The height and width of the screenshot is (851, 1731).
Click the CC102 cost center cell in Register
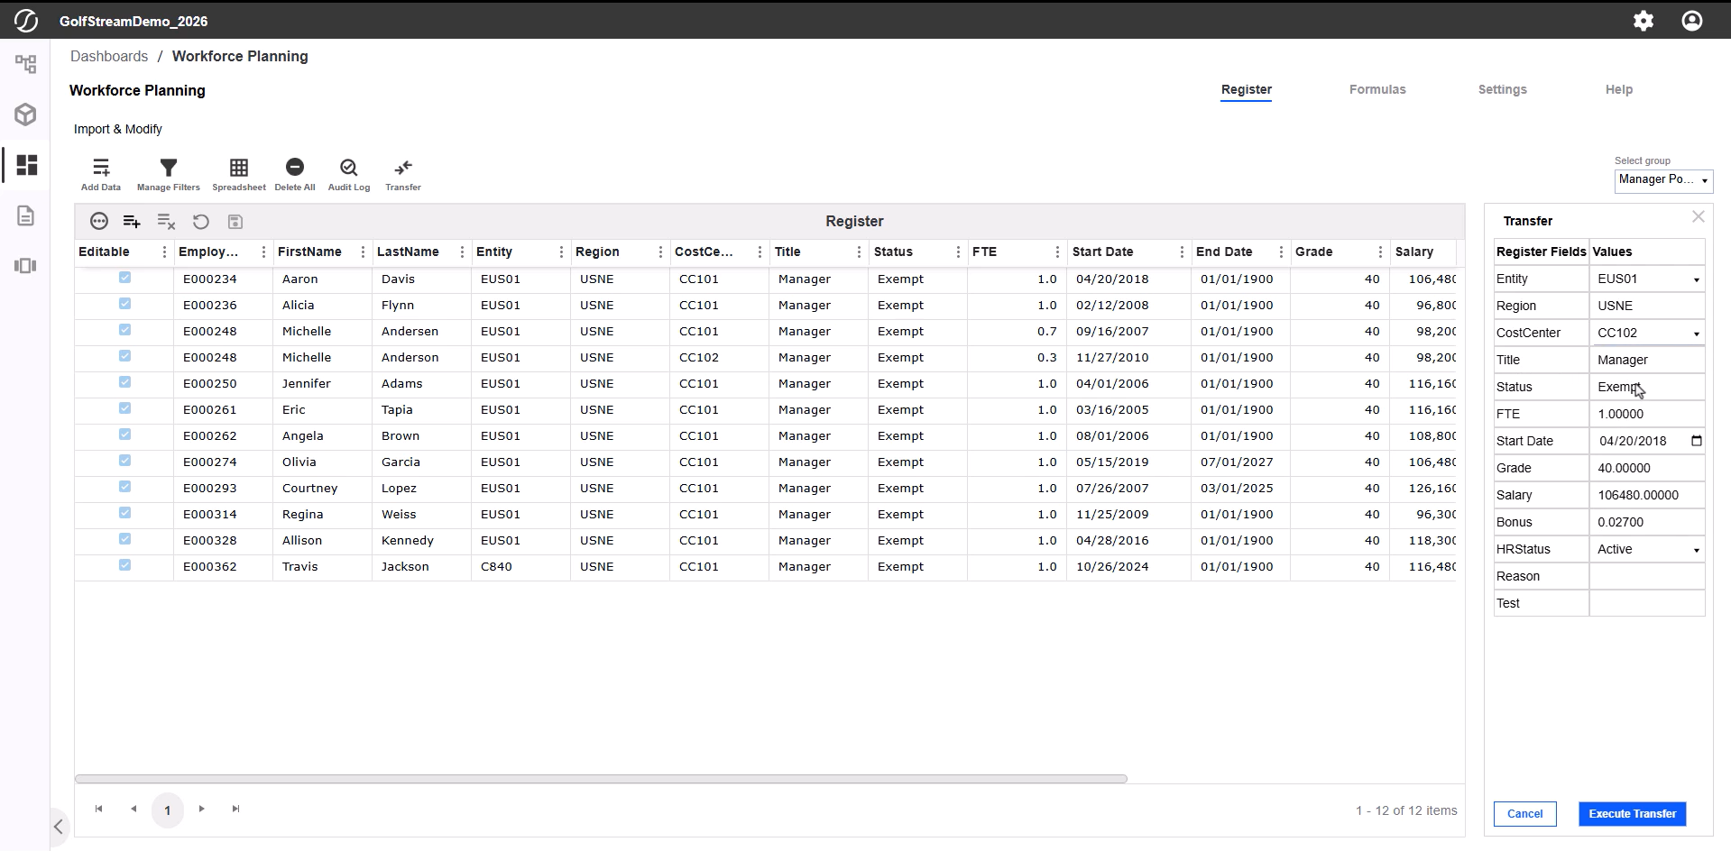coord(719,357)
